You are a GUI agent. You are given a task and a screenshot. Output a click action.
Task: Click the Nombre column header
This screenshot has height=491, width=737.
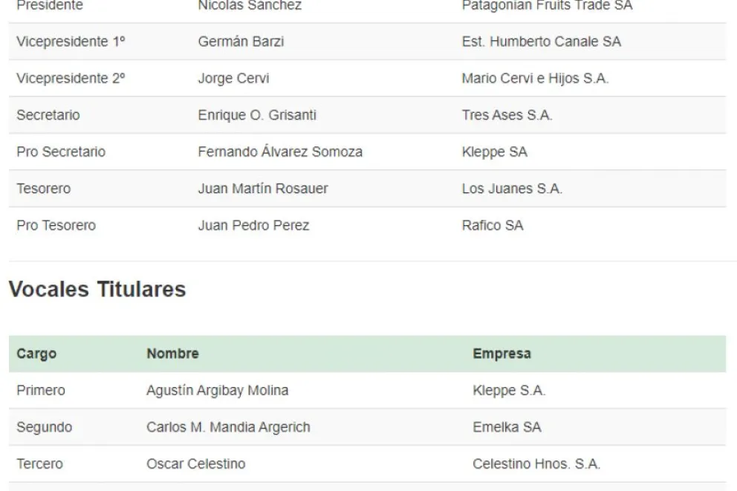(172, 354)
